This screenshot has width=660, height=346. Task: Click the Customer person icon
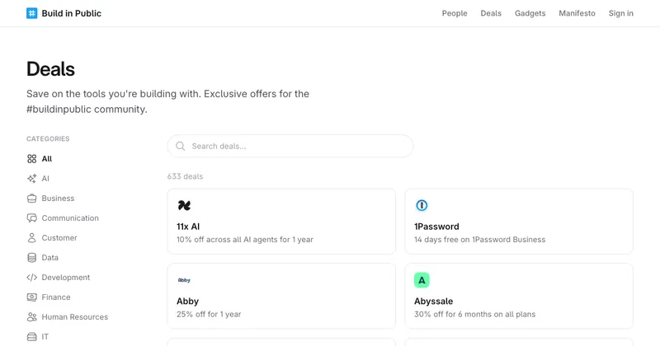click(x=32, y=238)
